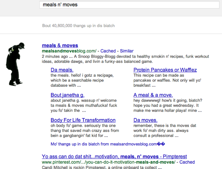Click the green www.pinterest.com result URL

click(x=109, y=162)
